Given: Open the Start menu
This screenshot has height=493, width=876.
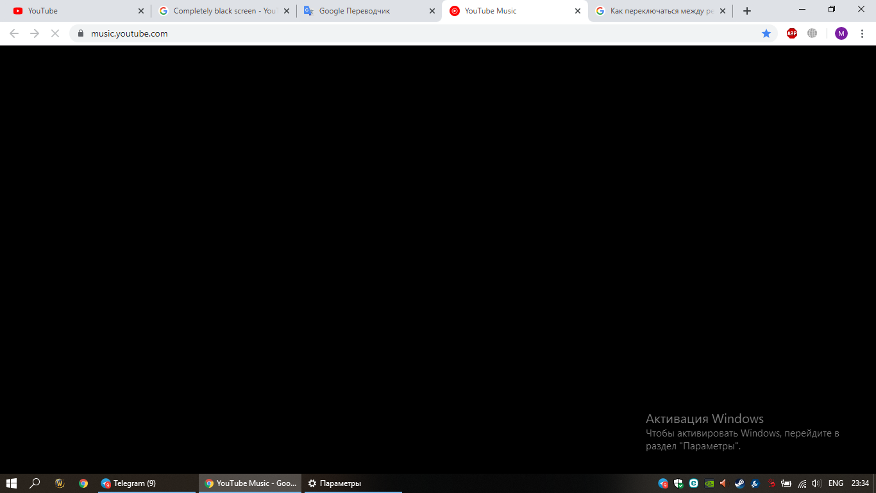Looking at the screenshot, I should pos(12,483).
